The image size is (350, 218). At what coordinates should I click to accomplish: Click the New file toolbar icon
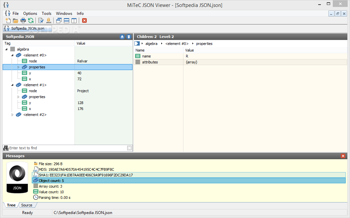pos(8,21)
